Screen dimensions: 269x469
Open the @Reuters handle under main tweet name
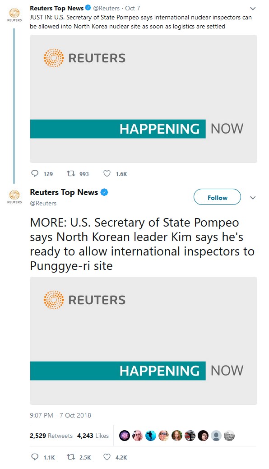click(43, 204)
